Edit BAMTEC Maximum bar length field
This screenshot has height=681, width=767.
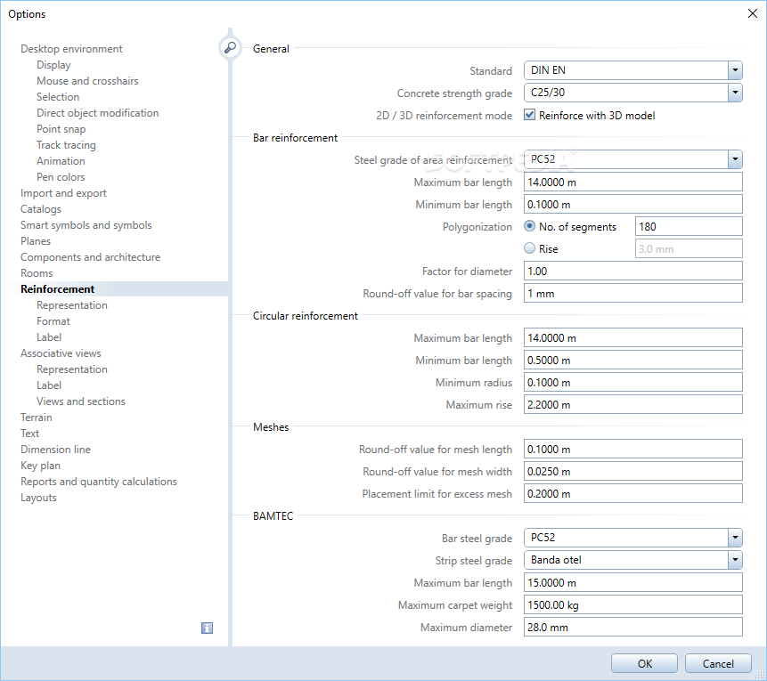pyautogui.click(x=633, y=582)
